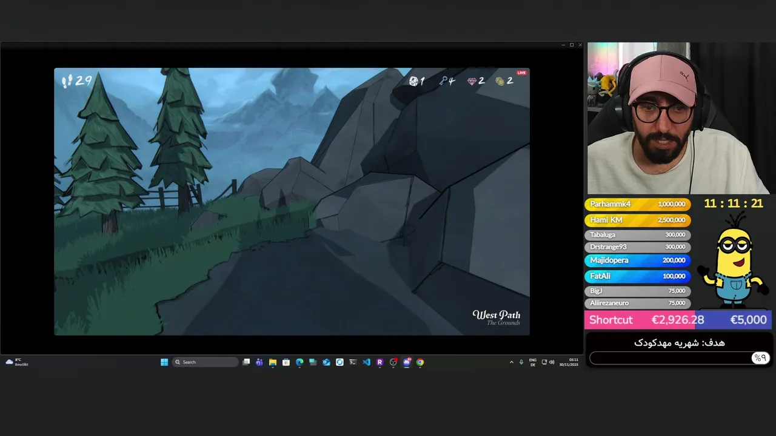Image resolution: width=776 pixels, height=436 pixels.
Task: Open the network tray icon
Action: click(x=544, y=362)
